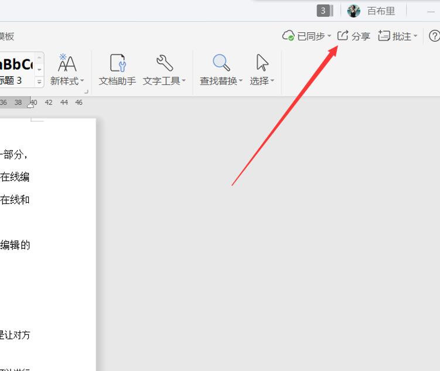This screenshot has height=371, width=440.
Task: Click document text 让对方
Action: (17, 335)
